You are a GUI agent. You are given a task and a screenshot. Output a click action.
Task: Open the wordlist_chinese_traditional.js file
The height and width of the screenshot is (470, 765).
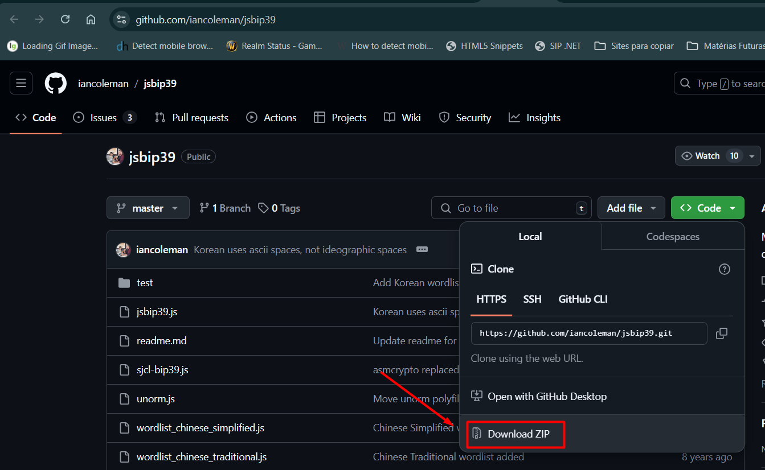tap(202, 457)
